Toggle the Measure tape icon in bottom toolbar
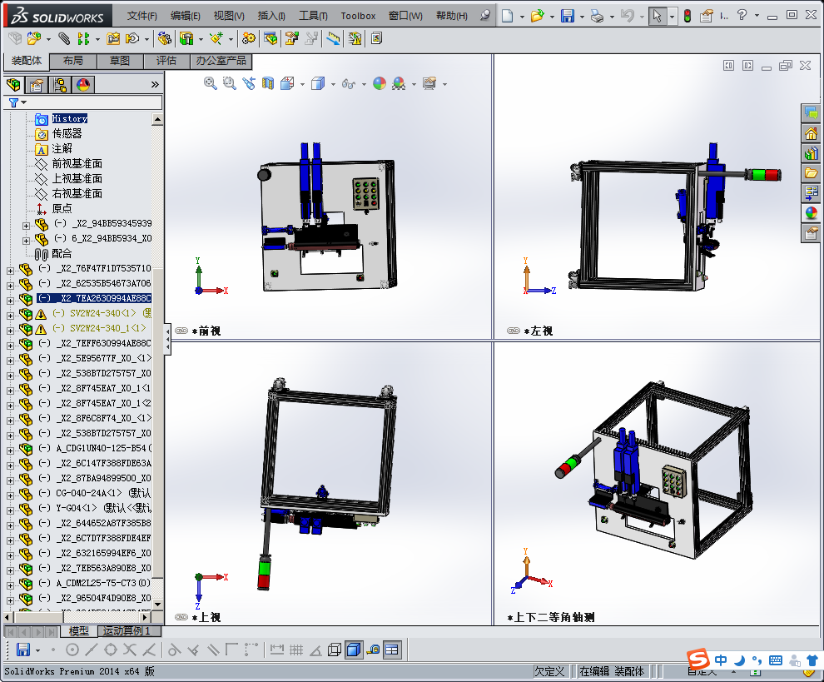 [x=373, y=650]
